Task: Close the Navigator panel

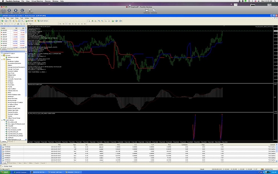Action: pos(26,52)
